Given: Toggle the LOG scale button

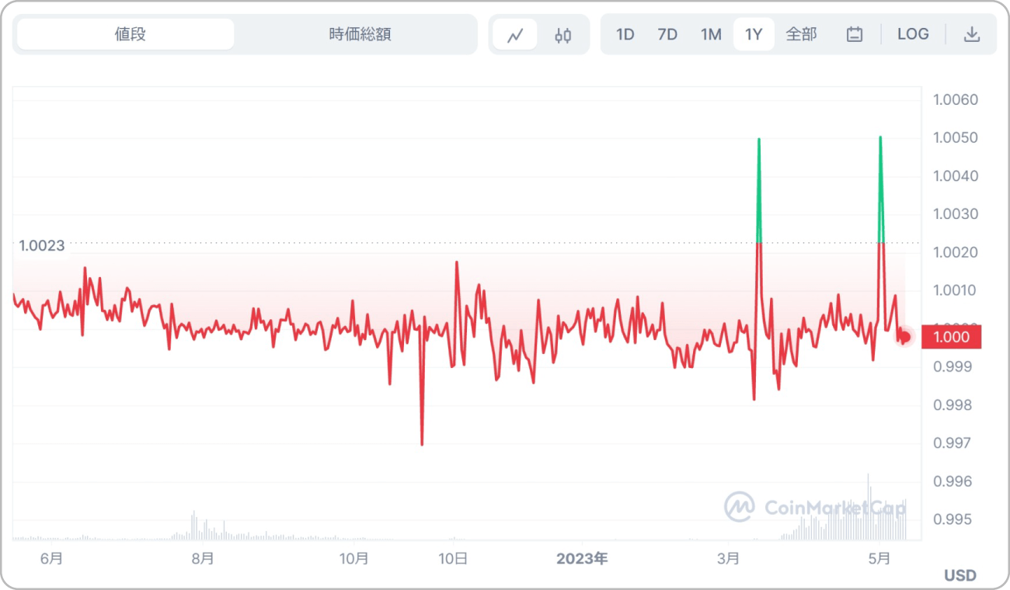Looking at the screenshot, I should pyautogui.click(x=913, y=34).
